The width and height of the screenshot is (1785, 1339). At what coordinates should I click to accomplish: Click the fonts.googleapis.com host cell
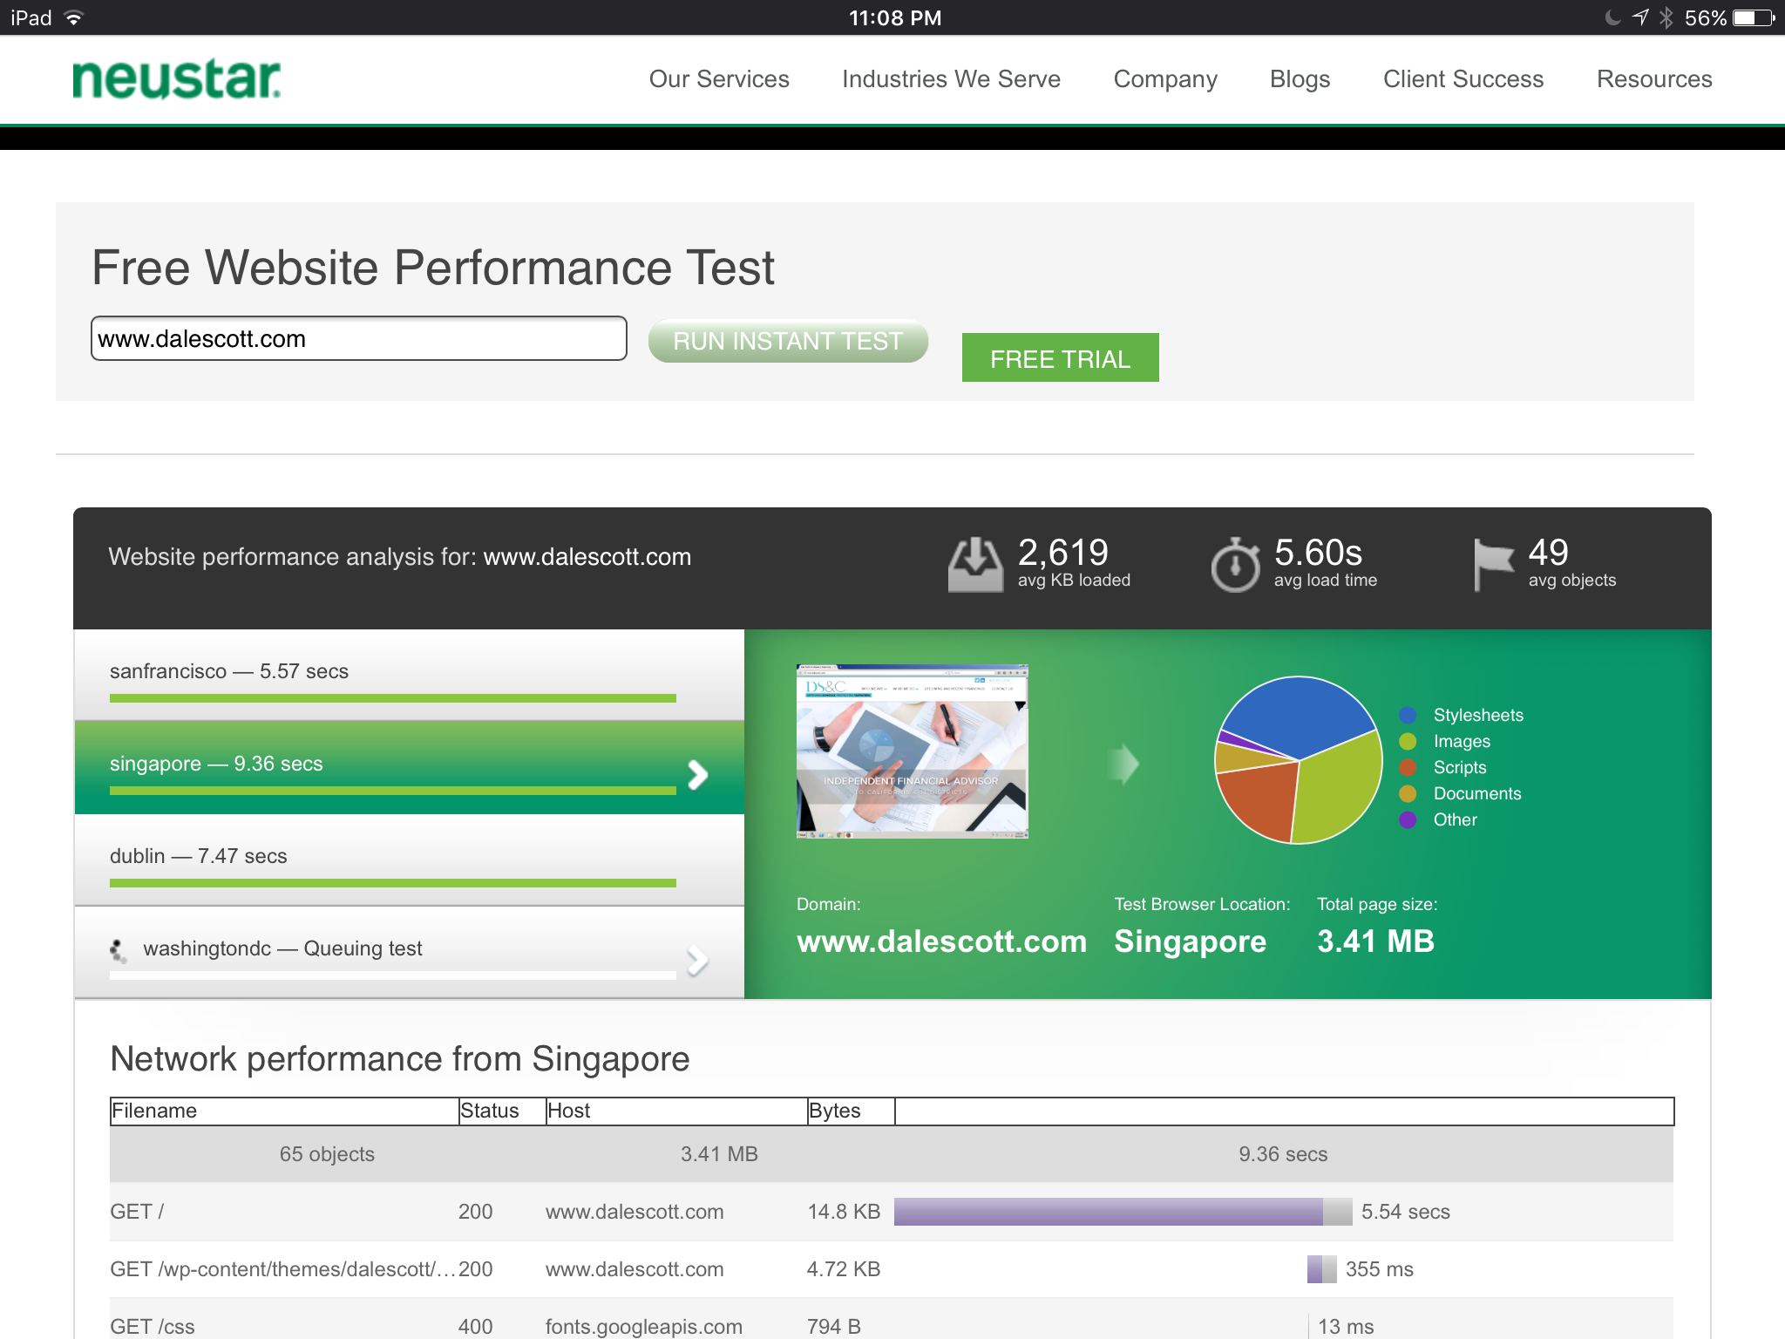644,1327
